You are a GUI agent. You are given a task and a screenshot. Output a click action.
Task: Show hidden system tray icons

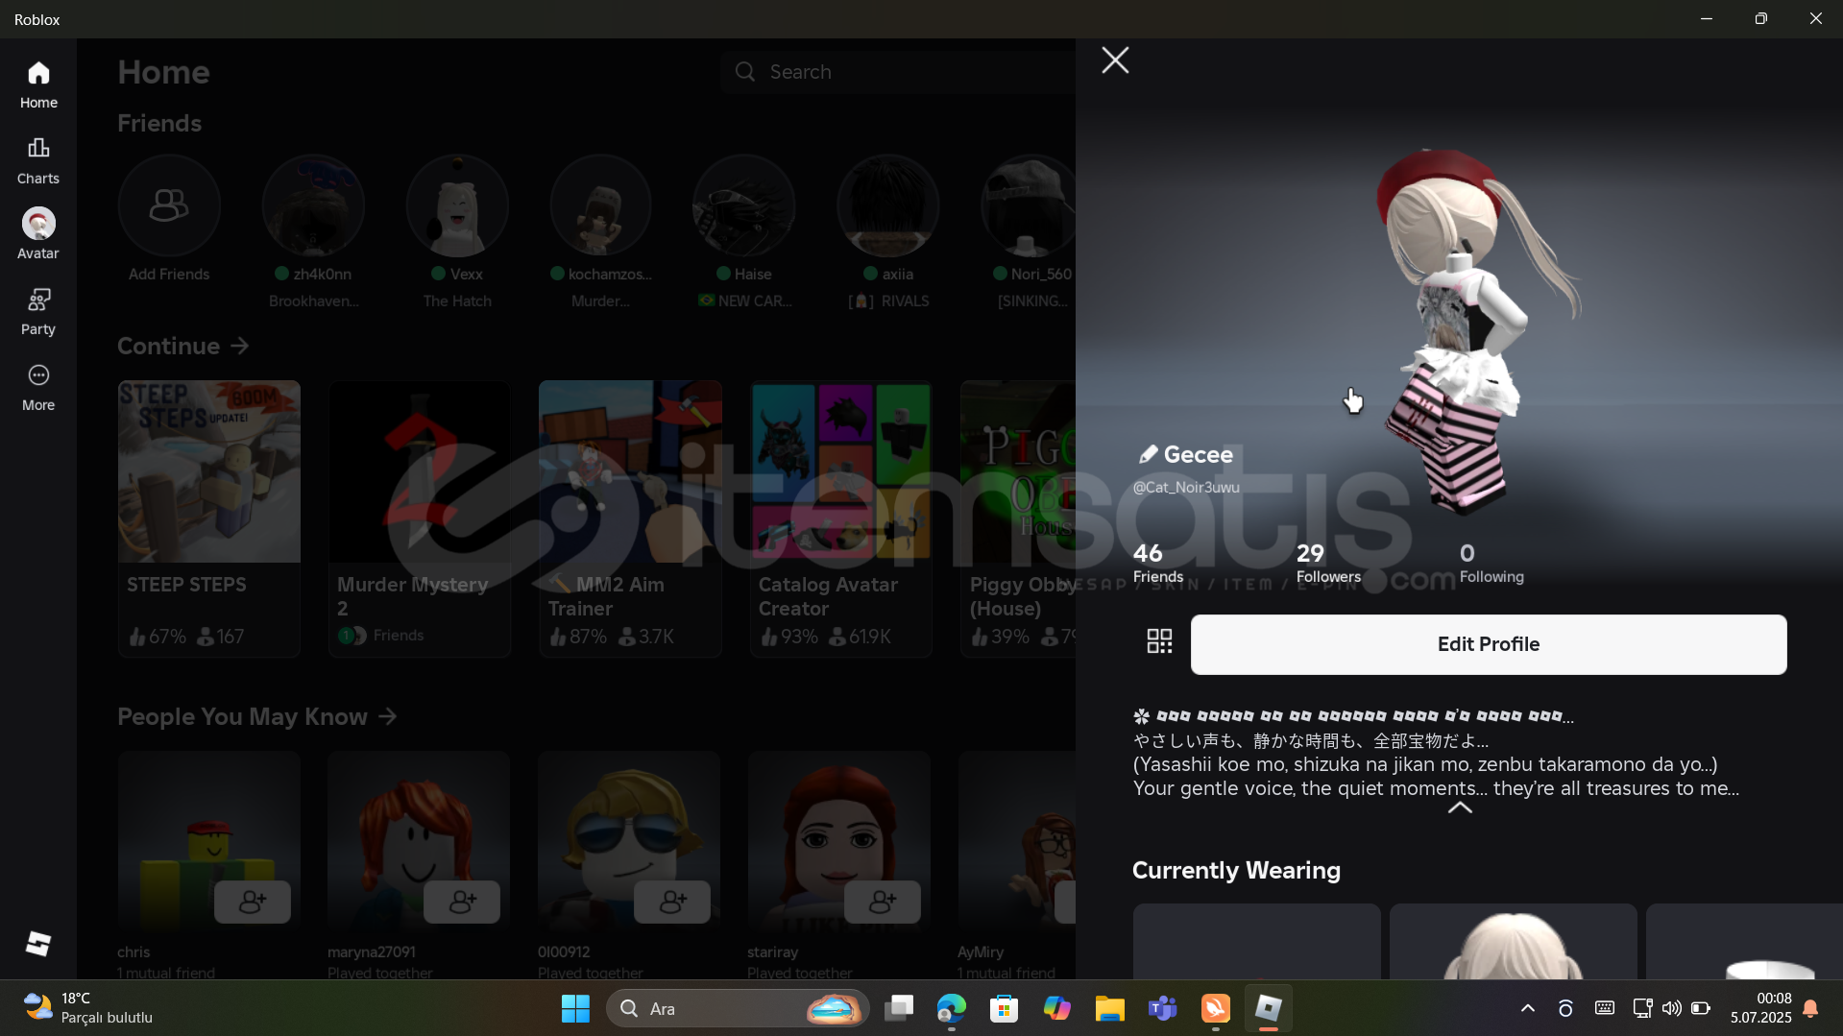click(x=1528, y=1008)
